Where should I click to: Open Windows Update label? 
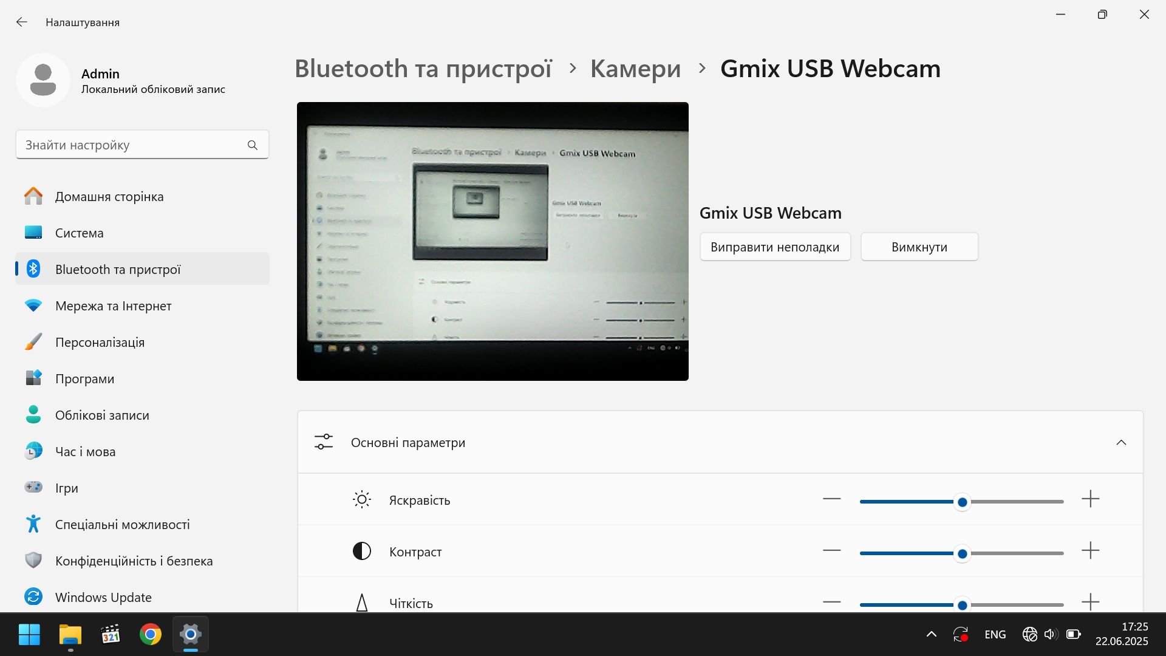click(103, 597)
